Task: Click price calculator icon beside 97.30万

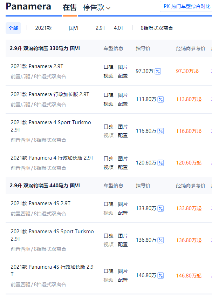Action: pyautogui.click(x=158, y=72)
